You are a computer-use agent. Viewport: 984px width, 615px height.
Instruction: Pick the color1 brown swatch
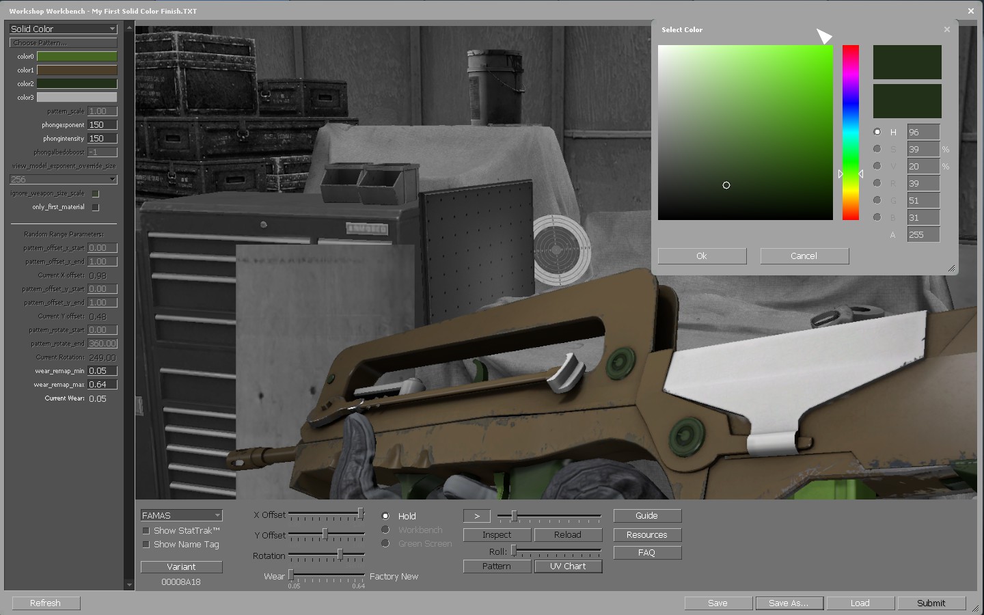(x=77, y=70)
